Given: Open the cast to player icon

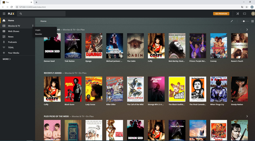Looking at the screenshot, I should pyautogui.click(x=245, y=14).
